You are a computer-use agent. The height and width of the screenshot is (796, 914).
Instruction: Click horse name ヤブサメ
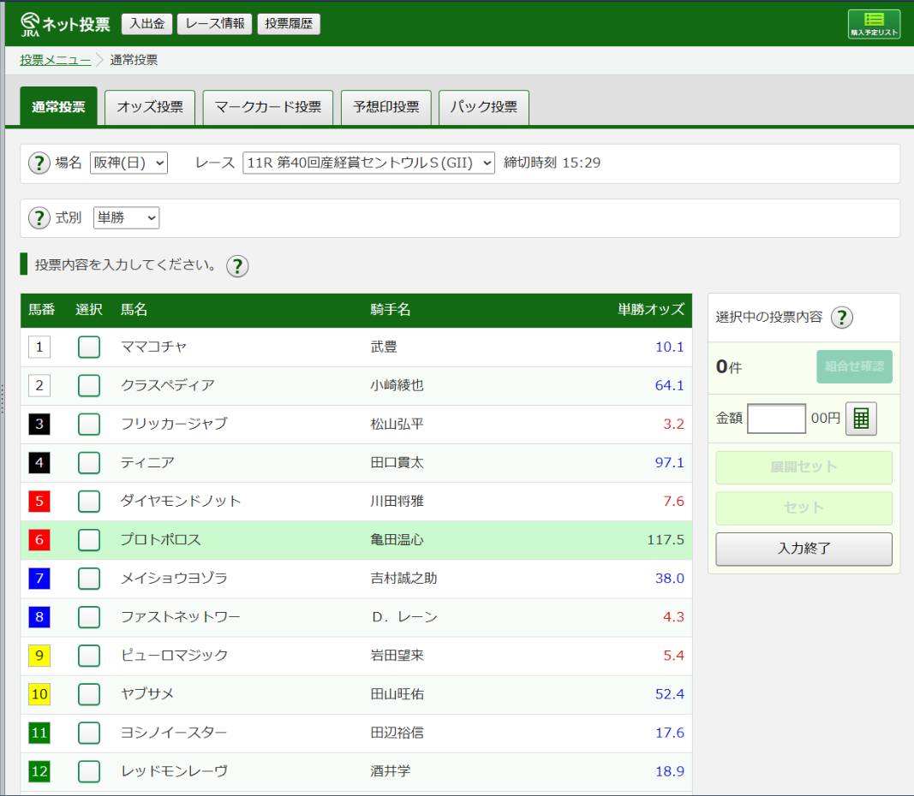(x=146, y=694)
